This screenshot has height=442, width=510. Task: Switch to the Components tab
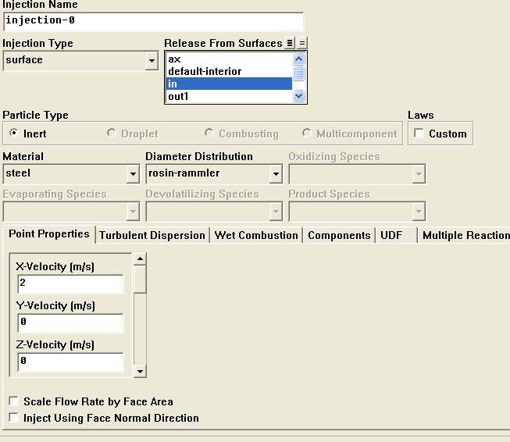coord(339,235)
